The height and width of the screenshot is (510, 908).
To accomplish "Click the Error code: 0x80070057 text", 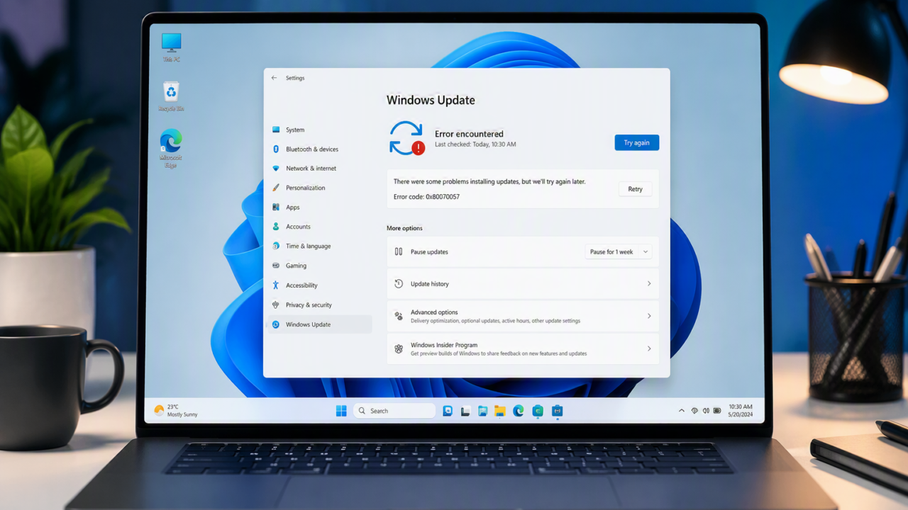I will 426,197.
